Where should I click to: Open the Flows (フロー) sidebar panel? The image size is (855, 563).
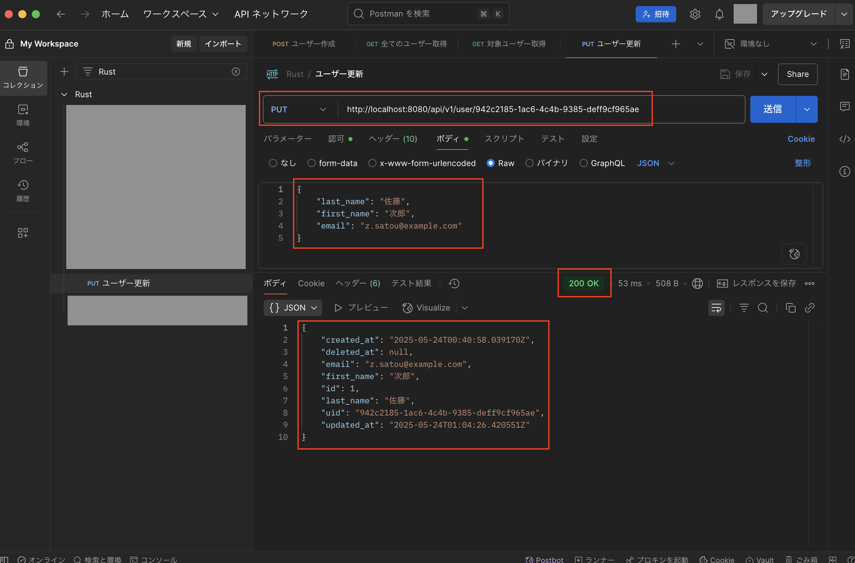tap(23, 153)
